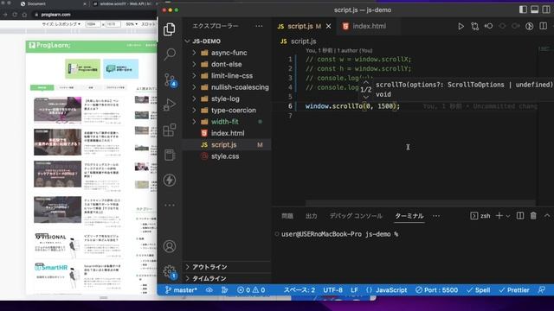This screenshot has height=311, width=554.
Task: Switch to the 問題 panel tab
Action: 287,216
